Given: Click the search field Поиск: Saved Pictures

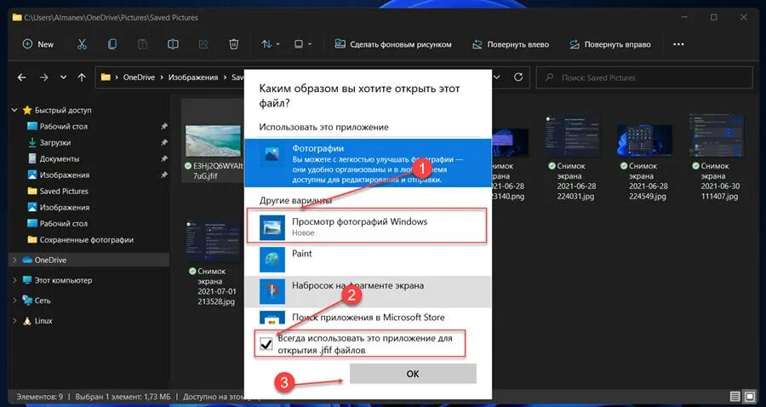Looking at the screenshot, I should pos(644,77).
